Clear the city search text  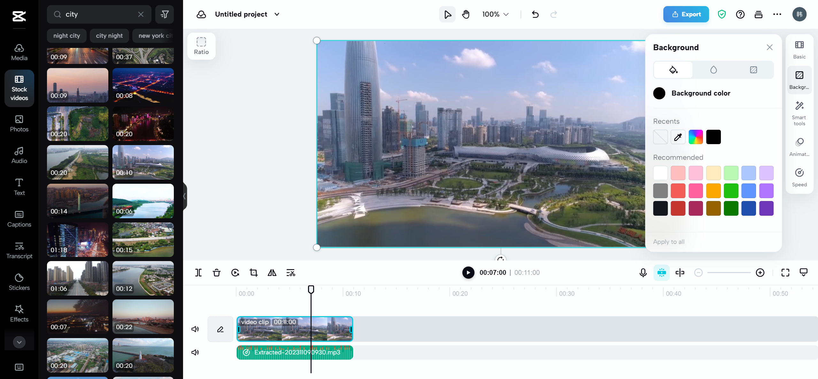coord(141,14)
